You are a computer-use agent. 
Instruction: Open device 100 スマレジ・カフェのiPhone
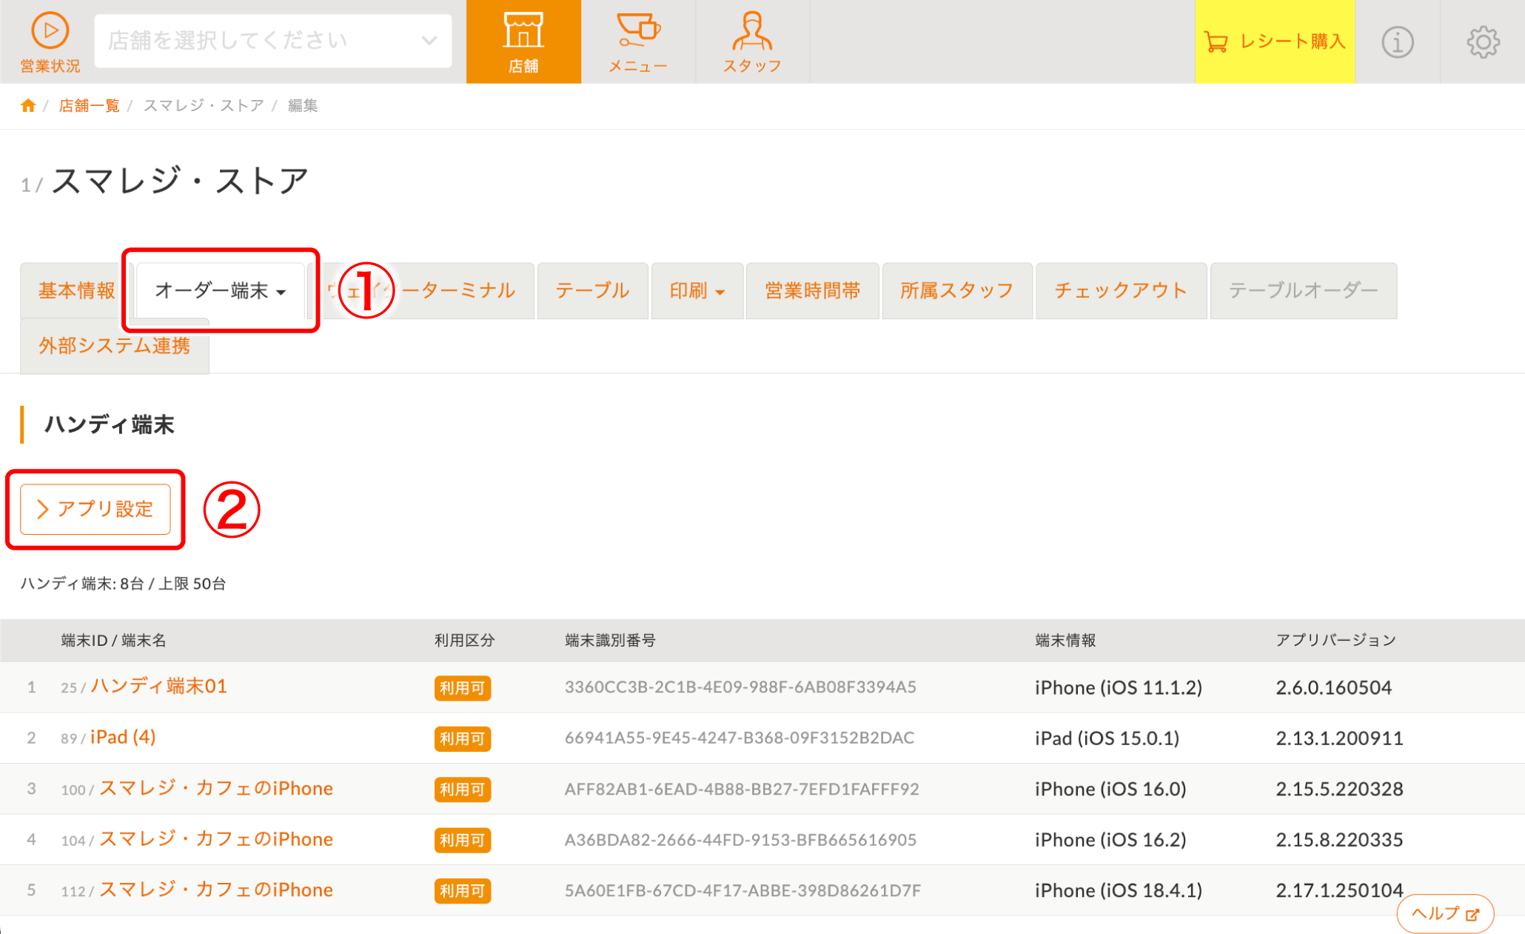[216, 788]
